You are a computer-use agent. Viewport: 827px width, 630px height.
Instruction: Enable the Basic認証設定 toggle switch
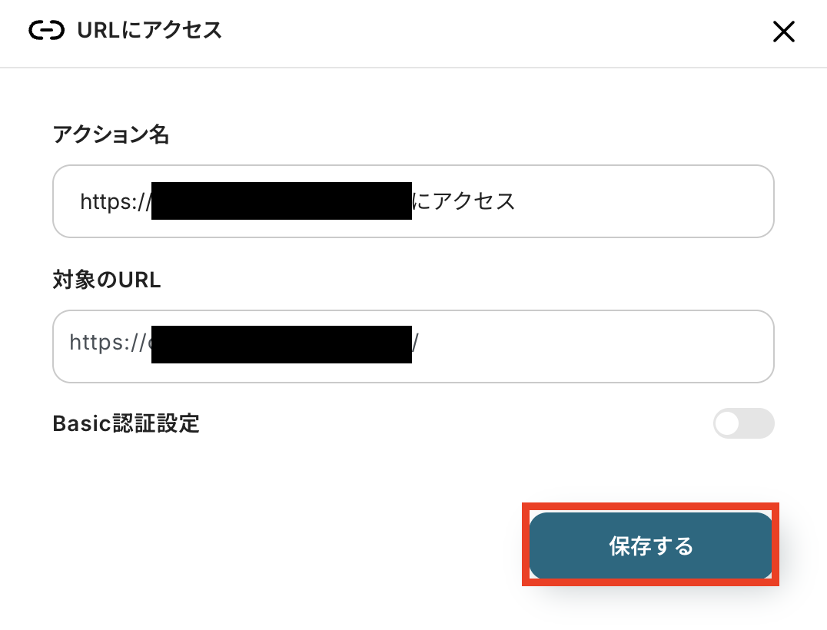coord(743,423)
